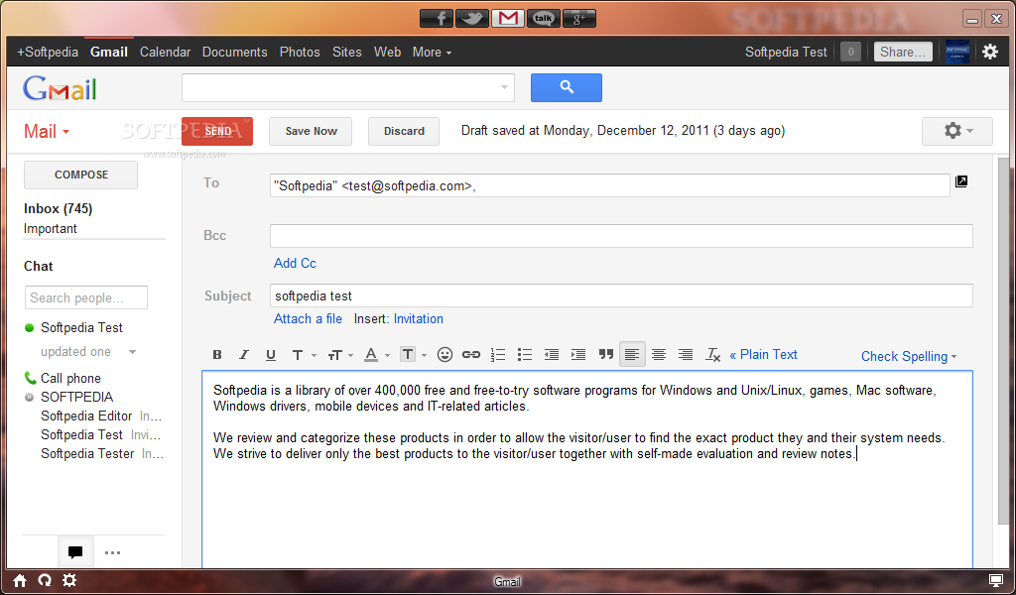The image size is (1016, 595).
Task: Open the Check Spelling dropdown
Action: tap(909, 356)
